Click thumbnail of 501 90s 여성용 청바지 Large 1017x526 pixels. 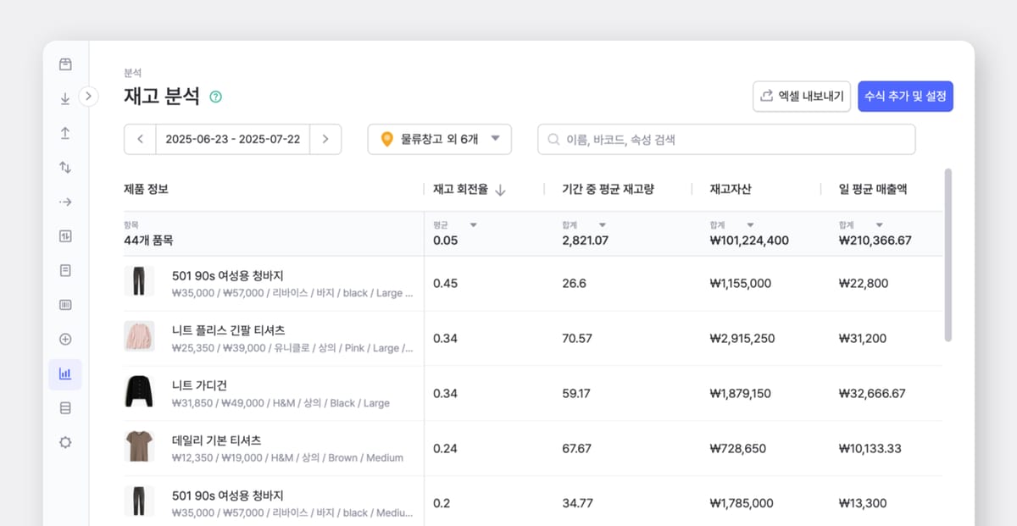click(x=139, y=283)
